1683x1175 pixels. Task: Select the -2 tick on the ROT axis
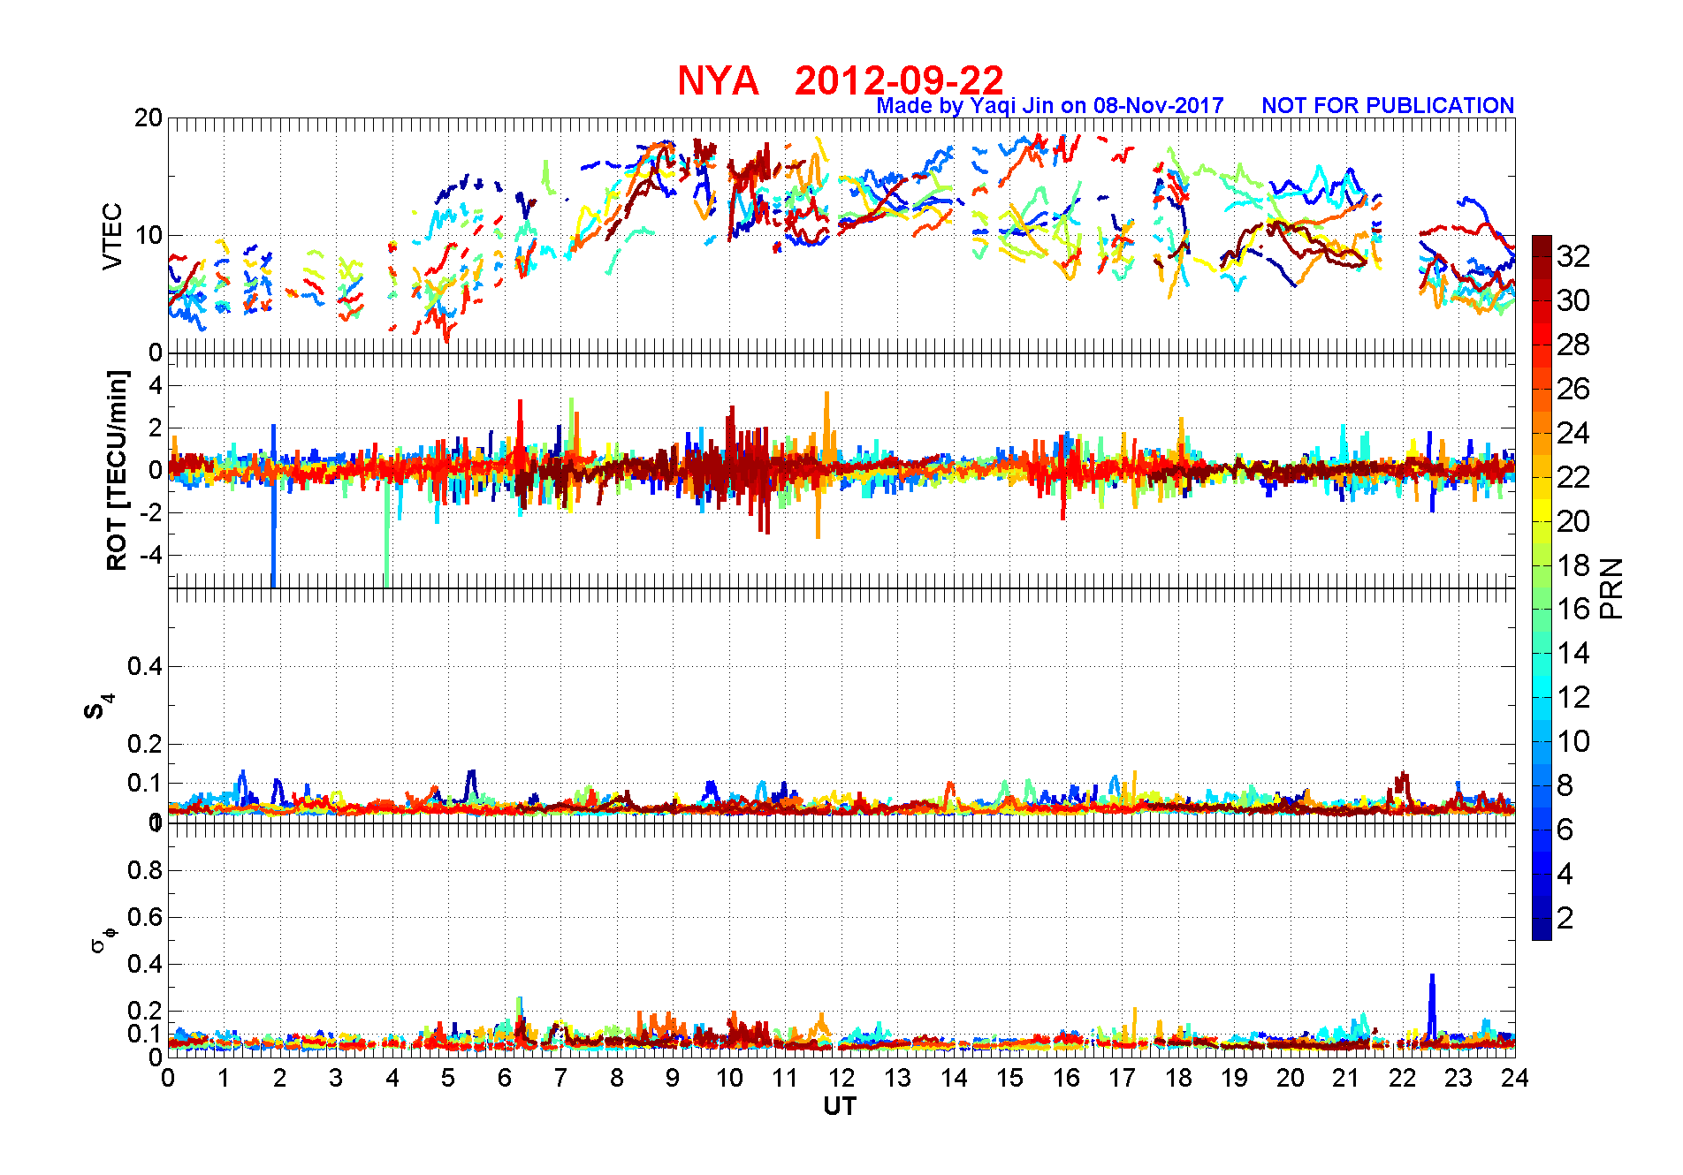[x=150, y=513]
